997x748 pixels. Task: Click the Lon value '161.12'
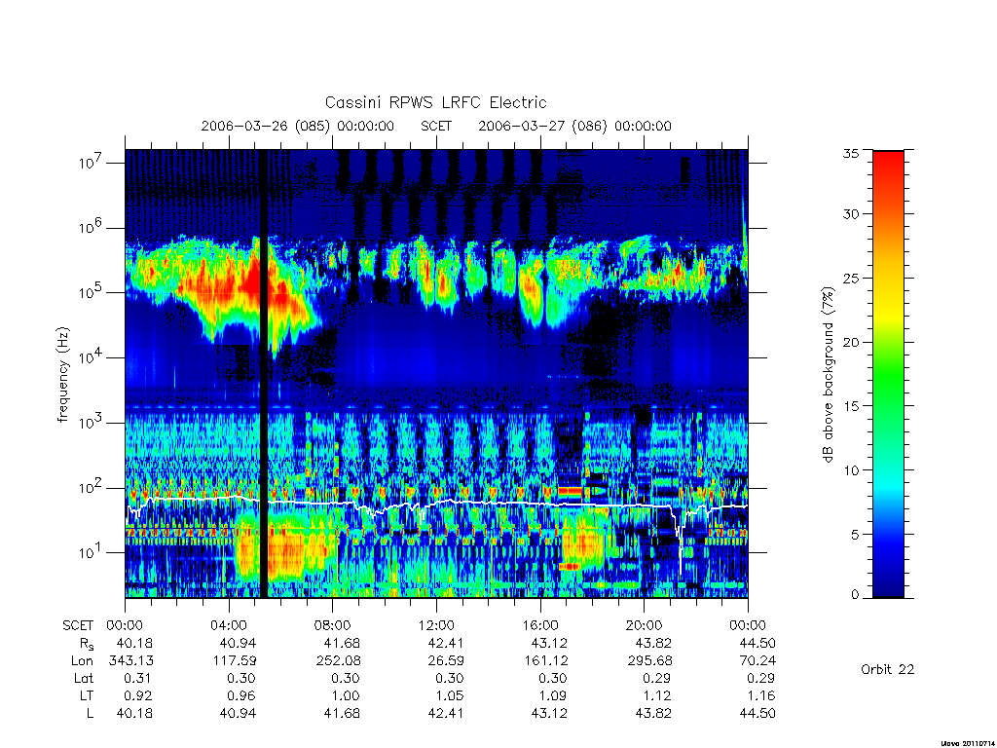[x=545, y=661]
